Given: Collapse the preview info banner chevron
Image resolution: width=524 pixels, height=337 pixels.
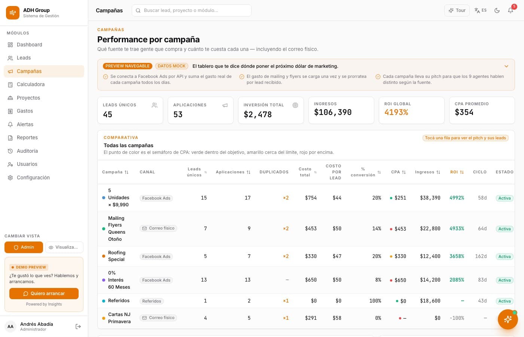Looking at the screenshot, I should [x=506, y=66].
